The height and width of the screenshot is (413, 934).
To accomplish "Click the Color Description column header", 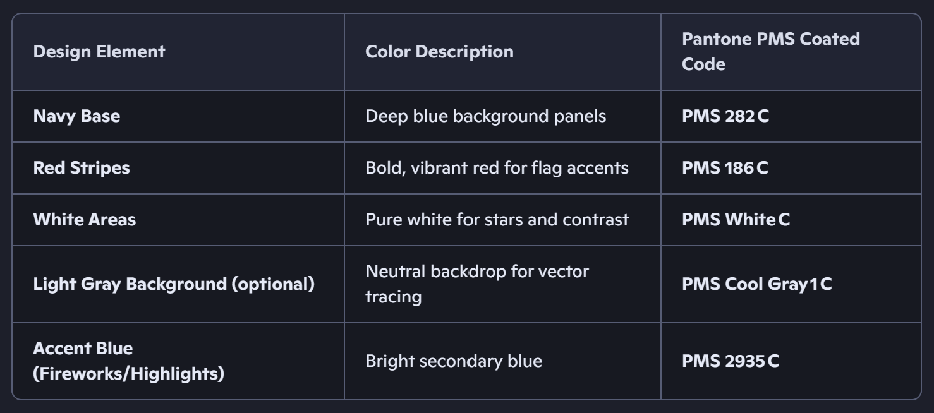I will point(439,52).
